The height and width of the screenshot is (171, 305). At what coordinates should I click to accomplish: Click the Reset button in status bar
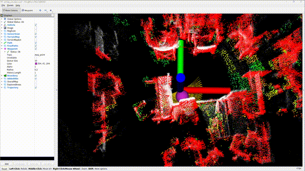[x=4, y=169]
